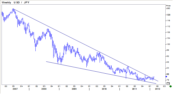The image size is (173, 94).
Task: Click the 2012 year label
Action: 157,89
